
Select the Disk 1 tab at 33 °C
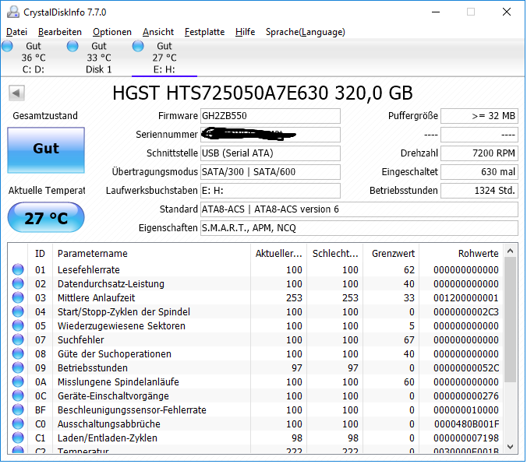pos(99,58)
